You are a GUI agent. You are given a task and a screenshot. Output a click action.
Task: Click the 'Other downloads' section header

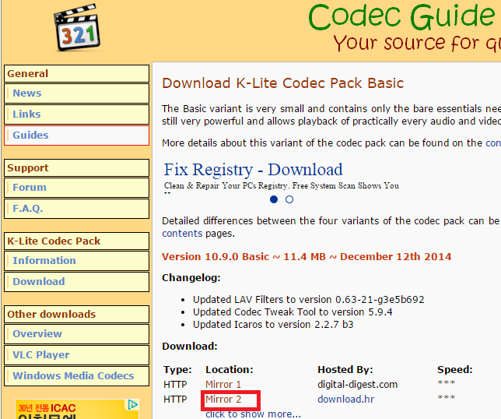[77, 315]
